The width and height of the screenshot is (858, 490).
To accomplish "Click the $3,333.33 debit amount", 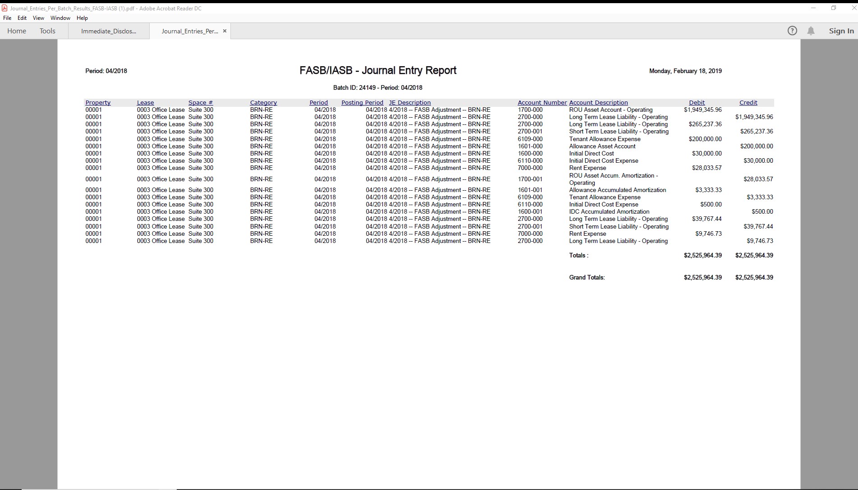I will pos(708,190).
